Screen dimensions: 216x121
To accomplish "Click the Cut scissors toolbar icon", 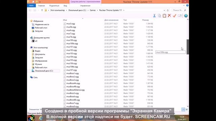I will (x=154, y=16).
